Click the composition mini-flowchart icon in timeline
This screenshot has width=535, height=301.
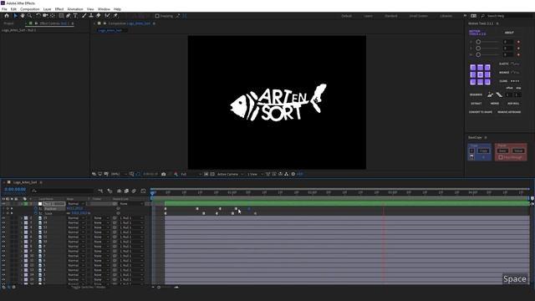point(100,191)
